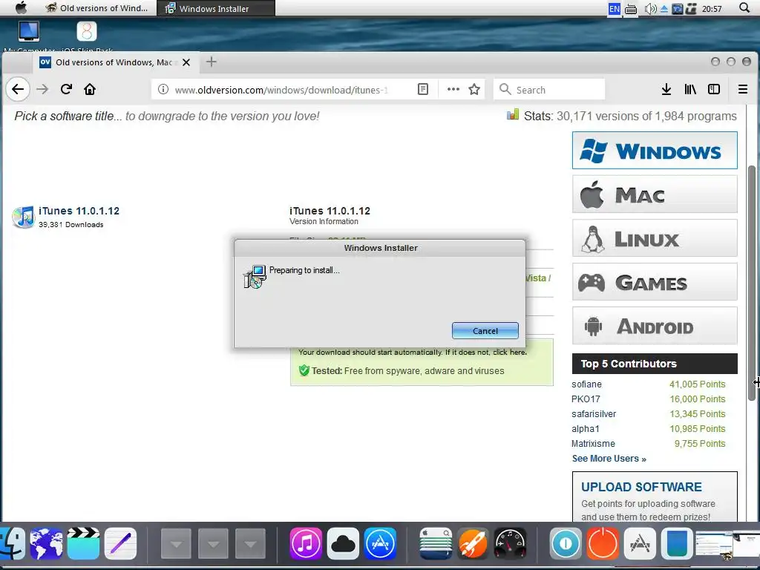The height and width of the screenshot is (570, 760).
Task: Open the globe browser dock icon
Action: (x=46, y=543)
